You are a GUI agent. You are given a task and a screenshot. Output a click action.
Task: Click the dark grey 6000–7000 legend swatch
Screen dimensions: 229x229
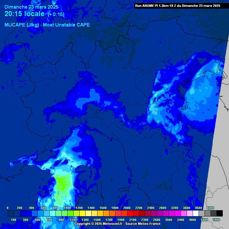(213, 213)
